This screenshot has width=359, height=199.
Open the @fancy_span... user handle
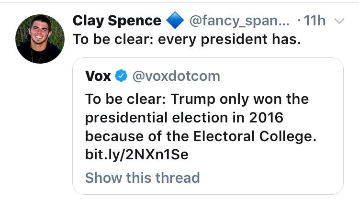coord(239,21)
